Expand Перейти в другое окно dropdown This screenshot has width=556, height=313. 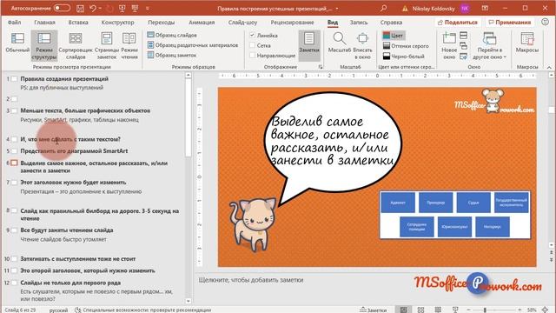(x=489, y=46)
